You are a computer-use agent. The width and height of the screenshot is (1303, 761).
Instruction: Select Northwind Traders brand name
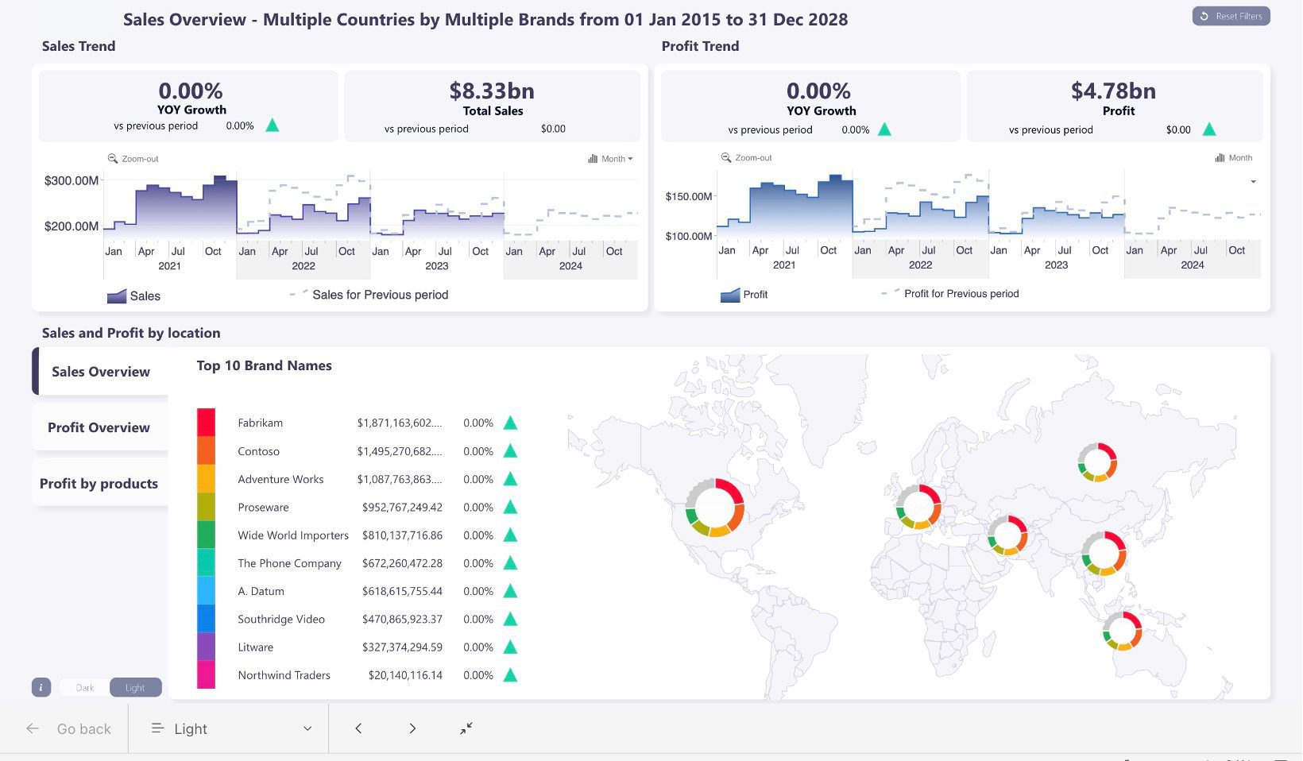click(x=284, y=675)
